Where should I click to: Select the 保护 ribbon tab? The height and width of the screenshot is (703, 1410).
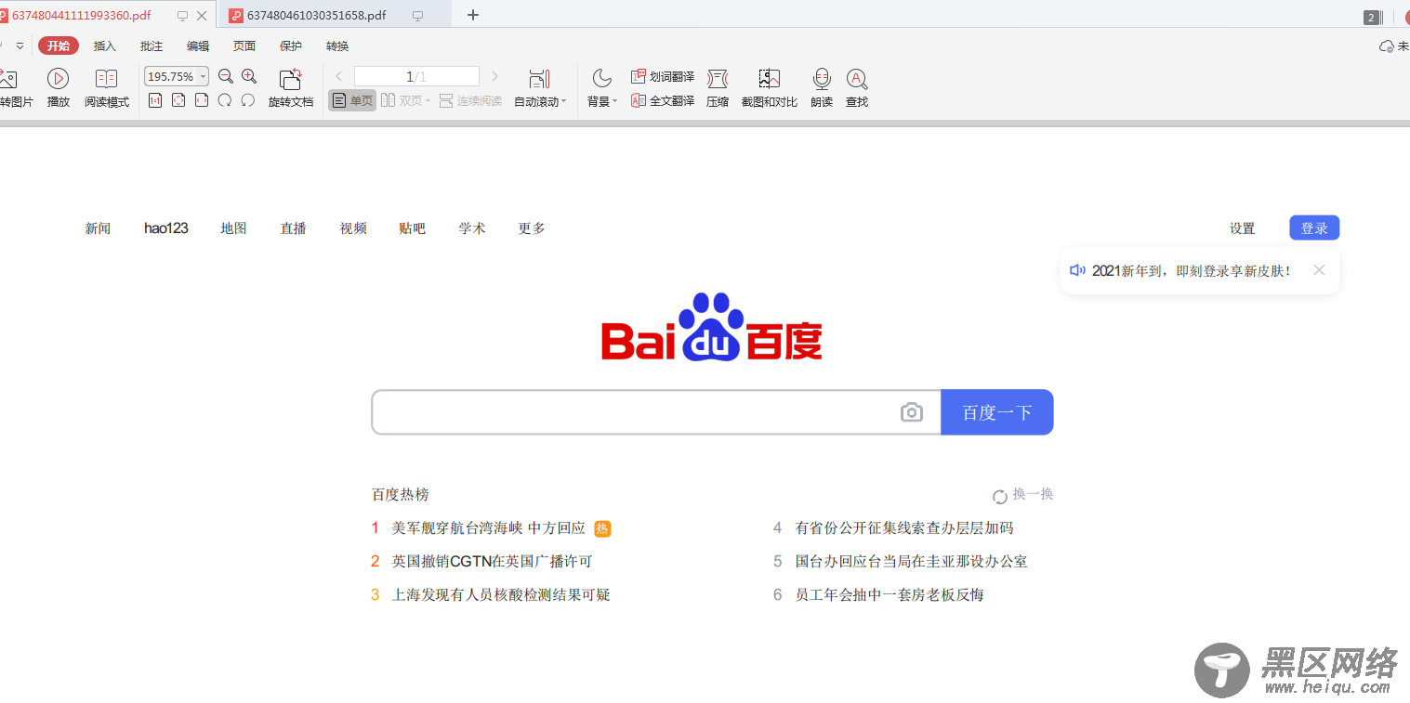(x=291, y=46)
